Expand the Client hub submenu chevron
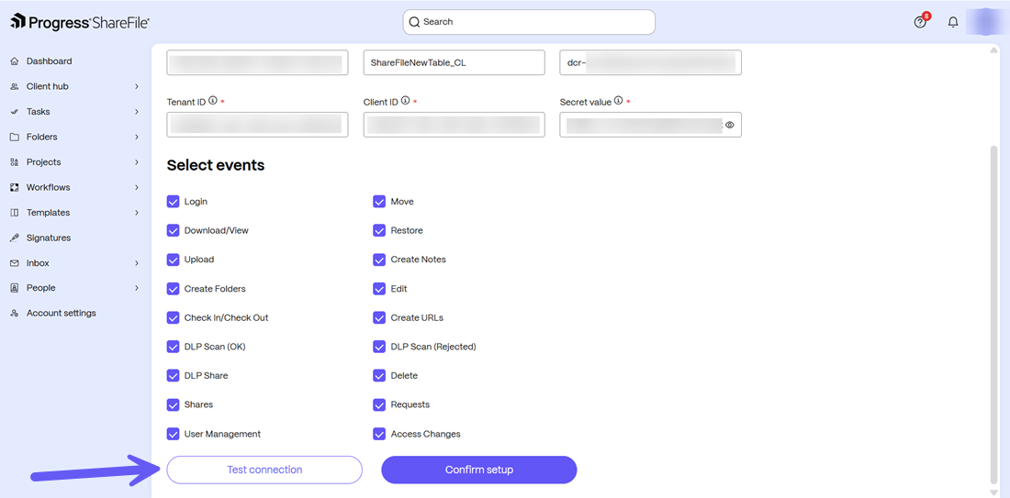 coord(137,86)
